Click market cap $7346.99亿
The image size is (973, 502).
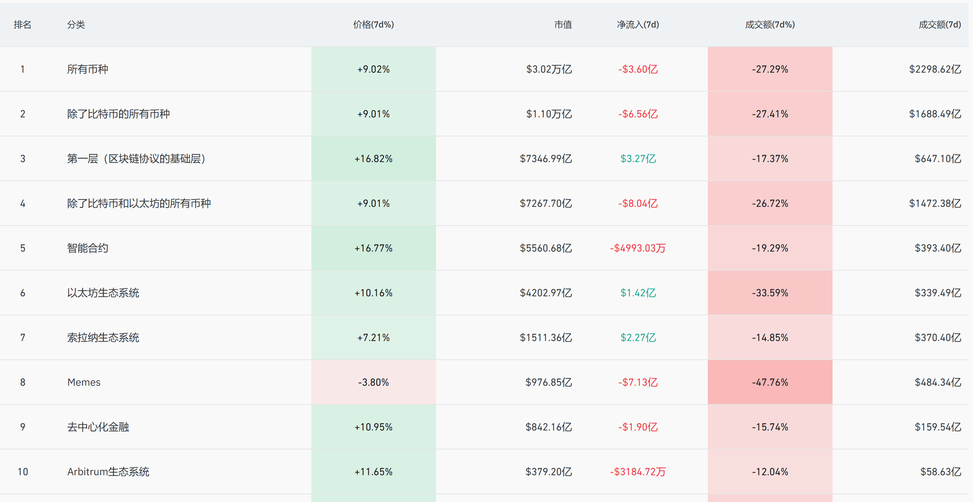[x=546, y=159]
